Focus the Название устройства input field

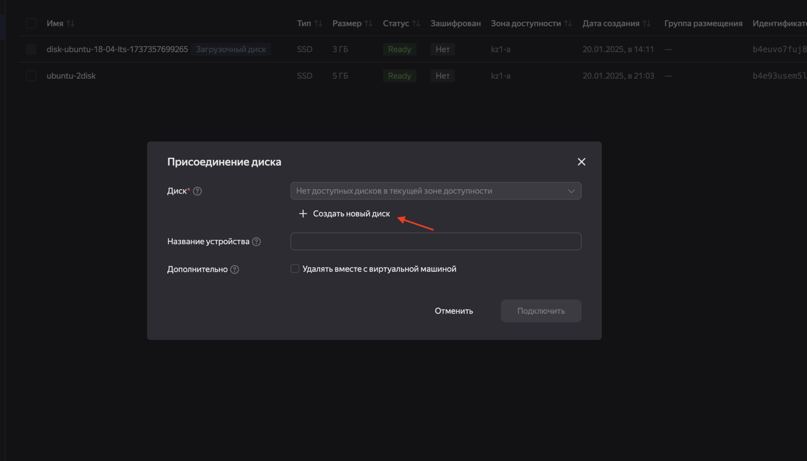click(436, 242)
